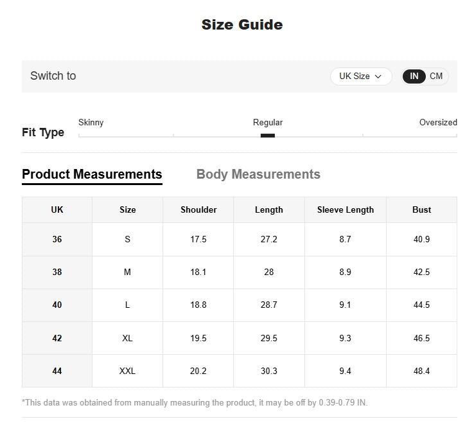
Task: Open the UK Size dropdown
Action: [x=361, y=76]
